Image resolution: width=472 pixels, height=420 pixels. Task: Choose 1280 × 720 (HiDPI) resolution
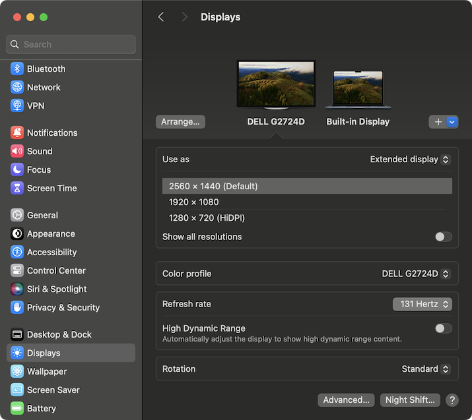(207, 218)
